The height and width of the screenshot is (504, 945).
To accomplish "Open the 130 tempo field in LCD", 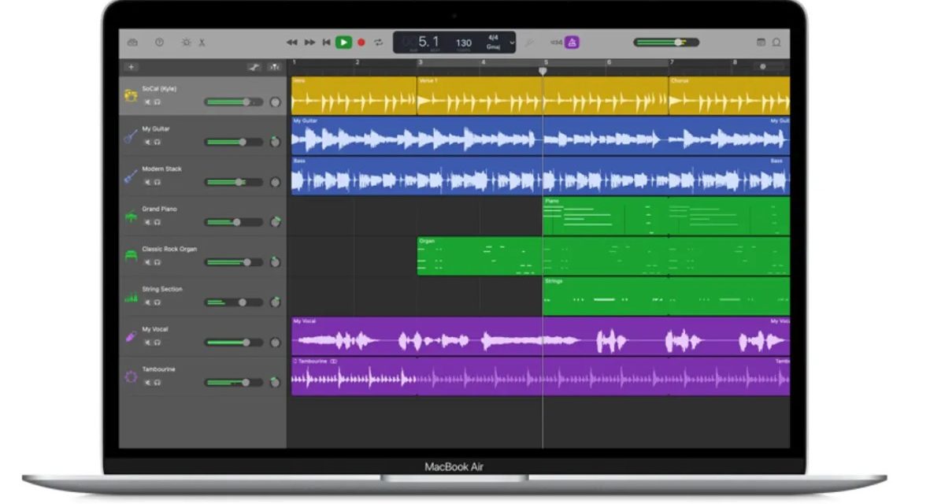I will (x=464, y=43).
